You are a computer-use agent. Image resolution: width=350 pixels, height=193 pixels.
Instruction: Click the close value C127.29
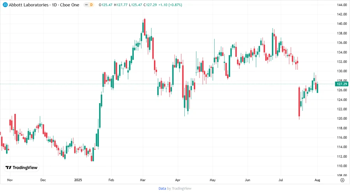tap(150, 5)
